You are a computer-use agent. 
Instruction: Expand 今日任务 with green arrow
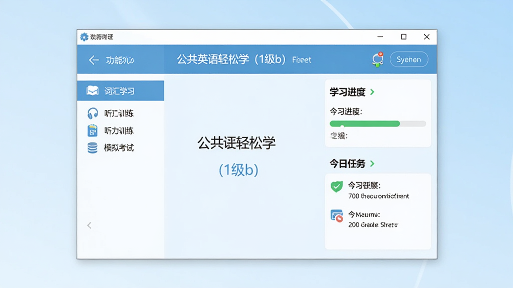[372, 163]
